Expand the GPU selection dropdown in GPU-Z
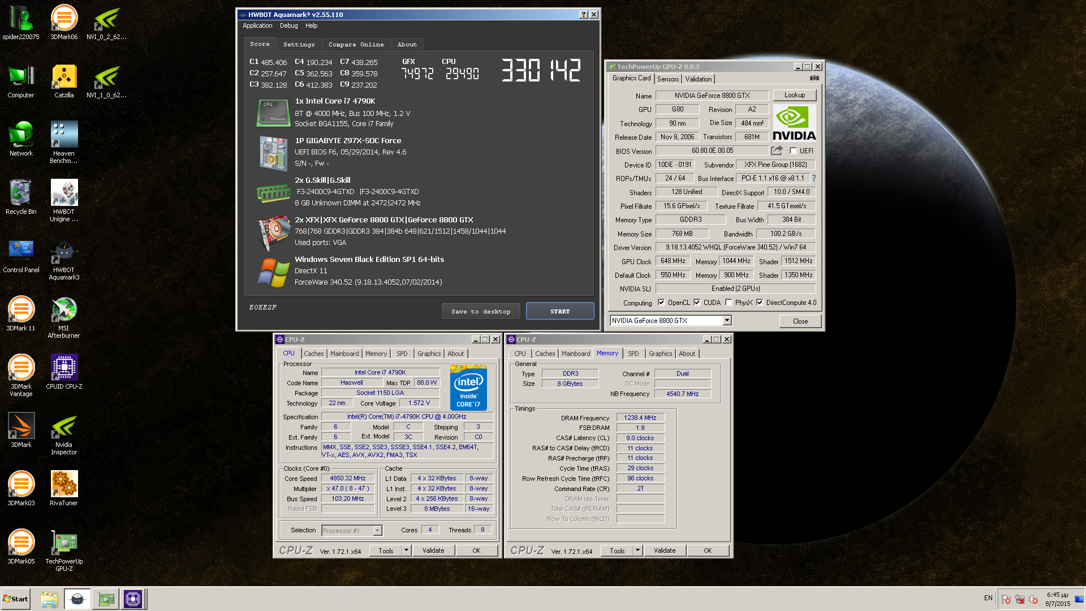This screenshot has width=1086, height=611. [x=727, y=321]
